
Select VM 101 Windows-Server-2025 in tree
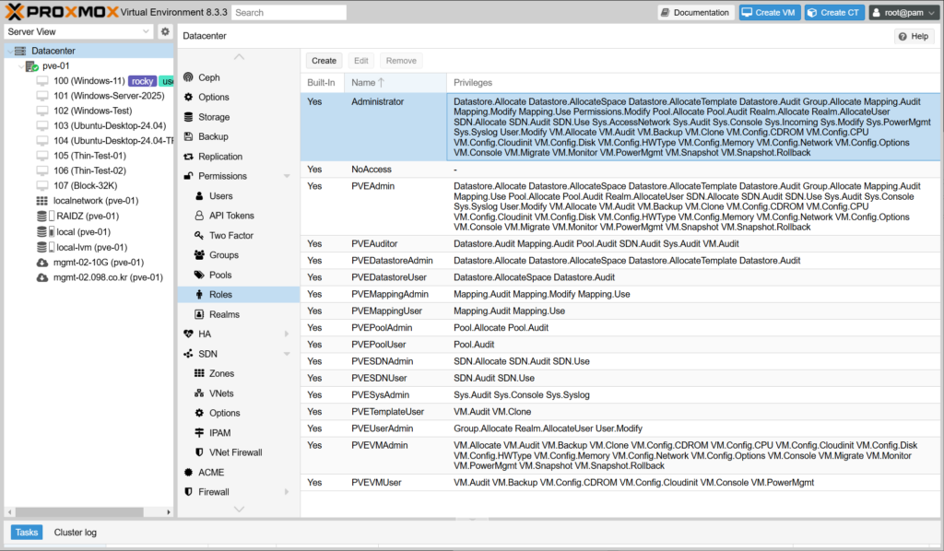[x=108, y=96]
